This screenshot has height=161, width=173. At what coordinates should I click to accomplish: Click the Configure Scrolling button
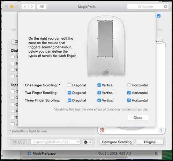click(x=117, y=142)
